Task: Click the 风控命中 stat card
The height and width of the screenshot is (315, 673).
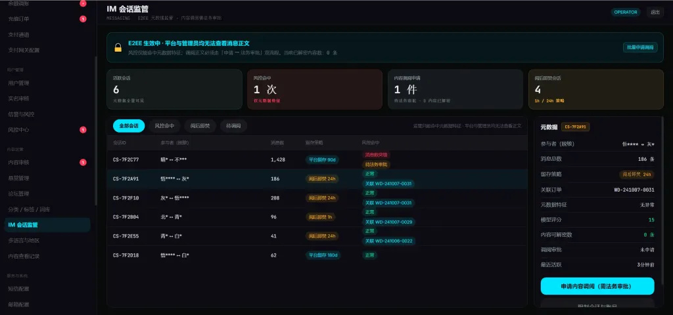Action: (315, 89)
